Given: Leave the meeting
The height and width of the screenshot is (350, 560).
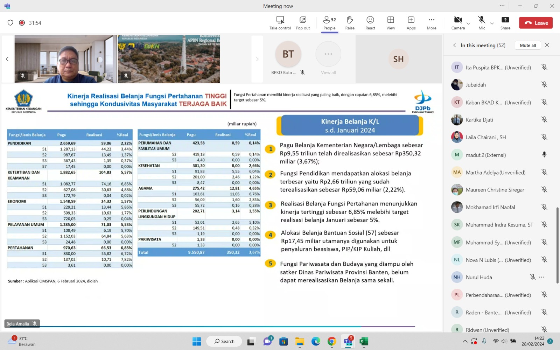Looking at the screenshot, I should [x=536, y=23].
